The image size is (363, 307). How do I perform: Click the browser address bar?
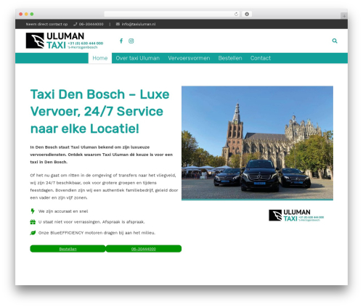(172, 14)
